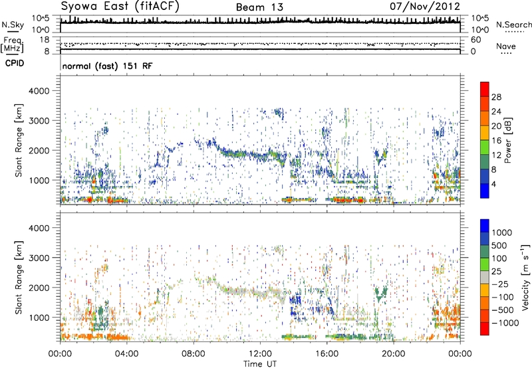This screenshot has width=532, height=368.
Task: Click the sky noise trace in the top panel
Action: (x=260, y=22)
